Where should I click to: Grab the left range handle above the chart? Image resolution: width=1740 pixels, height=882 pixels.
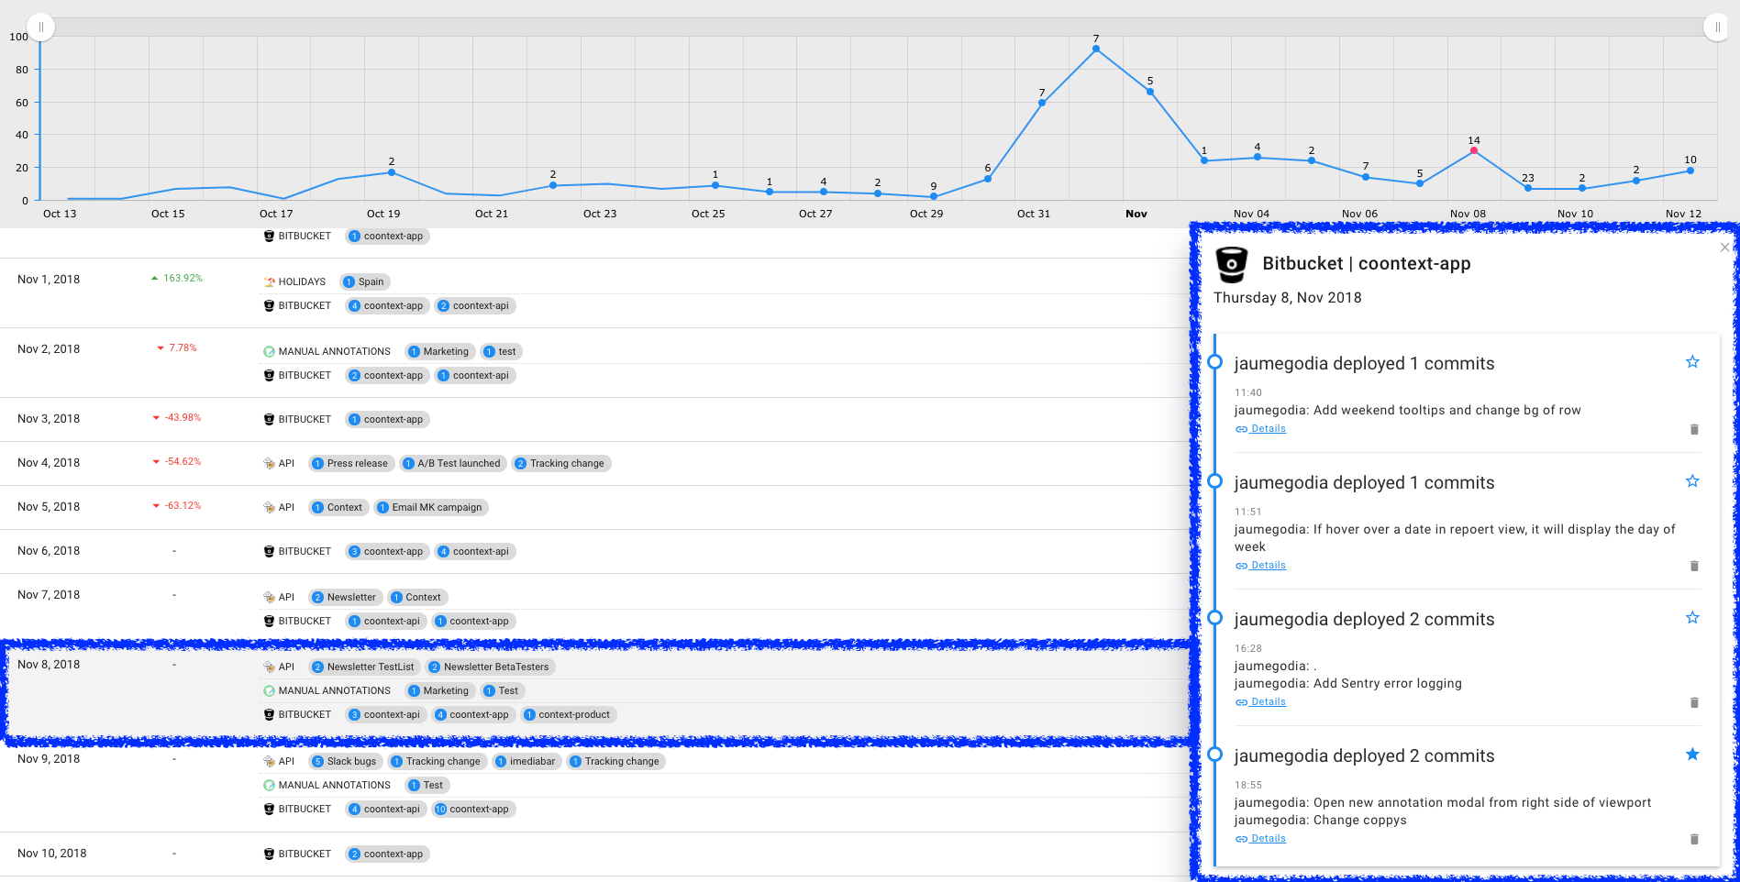tap(41, 28)
